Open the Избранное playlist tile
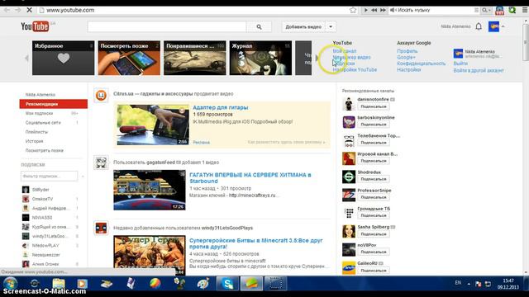 [64, 58]
